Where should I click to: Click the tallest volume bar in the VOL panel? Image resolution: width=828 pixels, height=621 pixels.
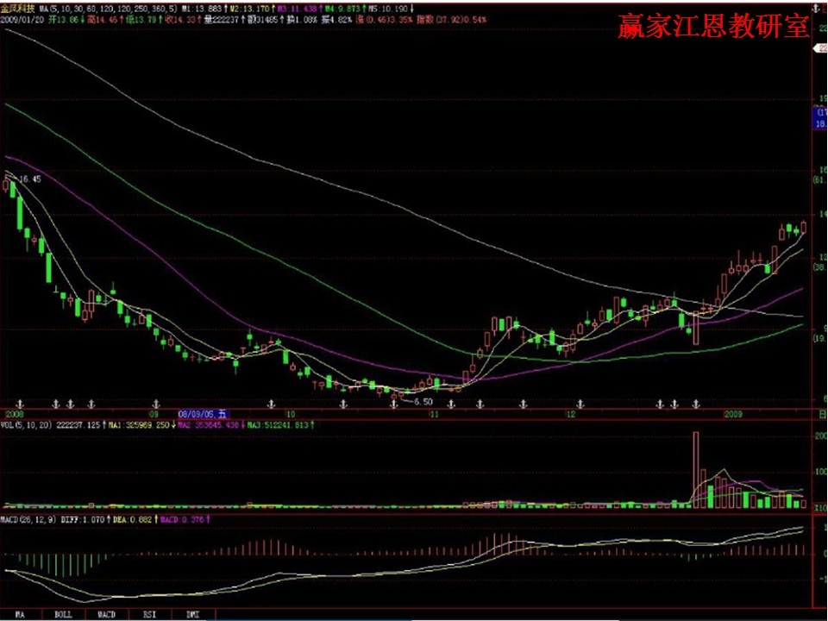tap(695, 468)
